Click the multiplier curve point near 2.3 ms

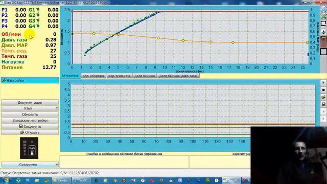coord(94,34)
